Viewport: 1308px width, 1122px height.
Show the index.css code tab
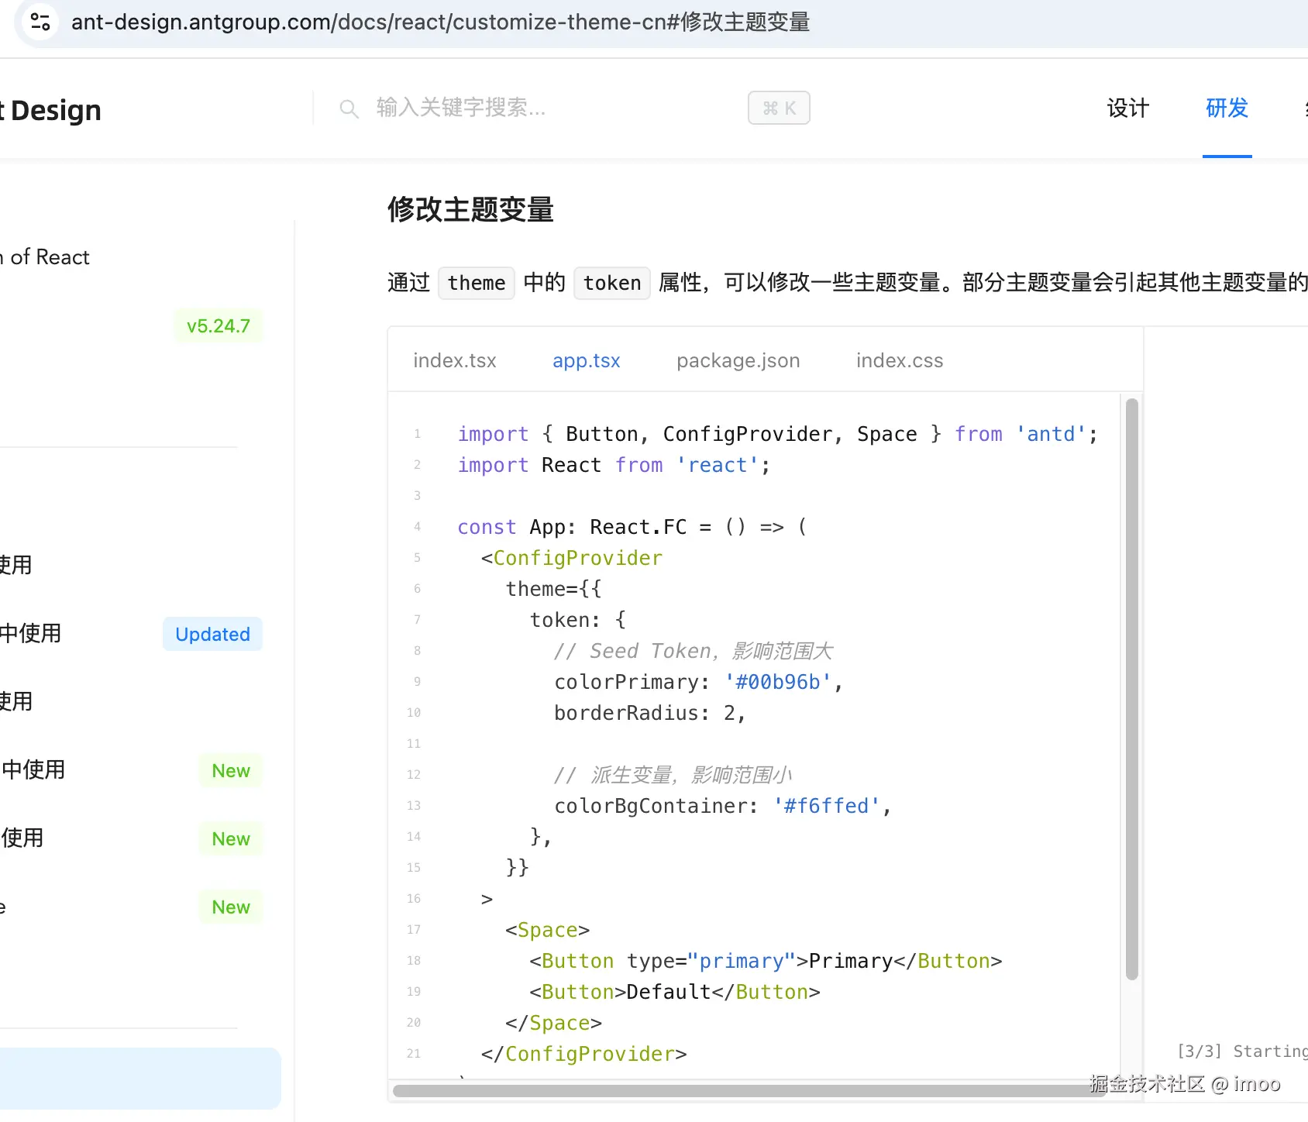click(x=899, y=360)
